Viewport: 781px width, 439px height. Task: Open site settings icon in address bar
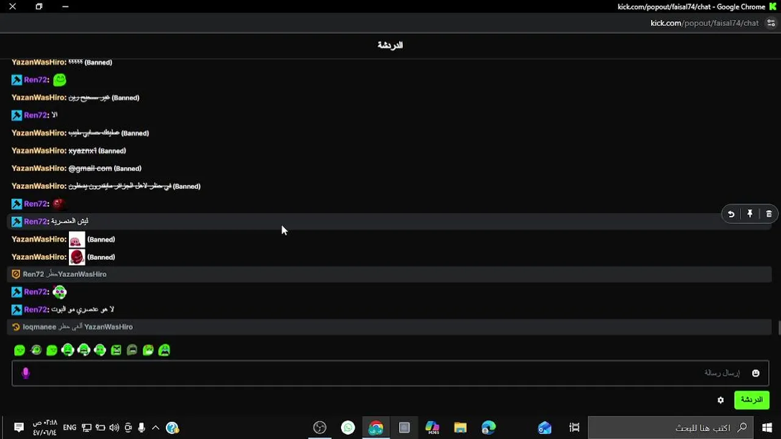(x=771, y=23)
